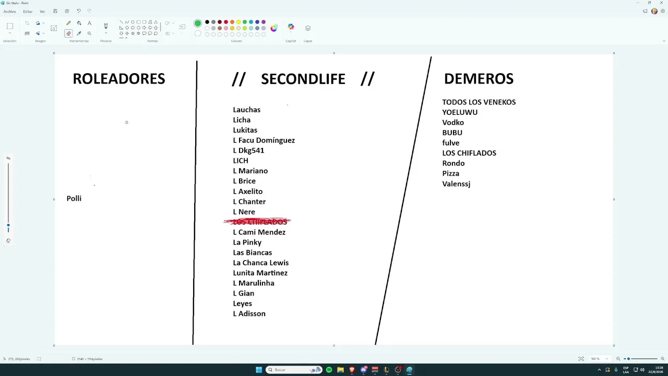Screen dimensions: 668x376
Task: Select the Fill bucket tool
Action: tap(79, 23)
